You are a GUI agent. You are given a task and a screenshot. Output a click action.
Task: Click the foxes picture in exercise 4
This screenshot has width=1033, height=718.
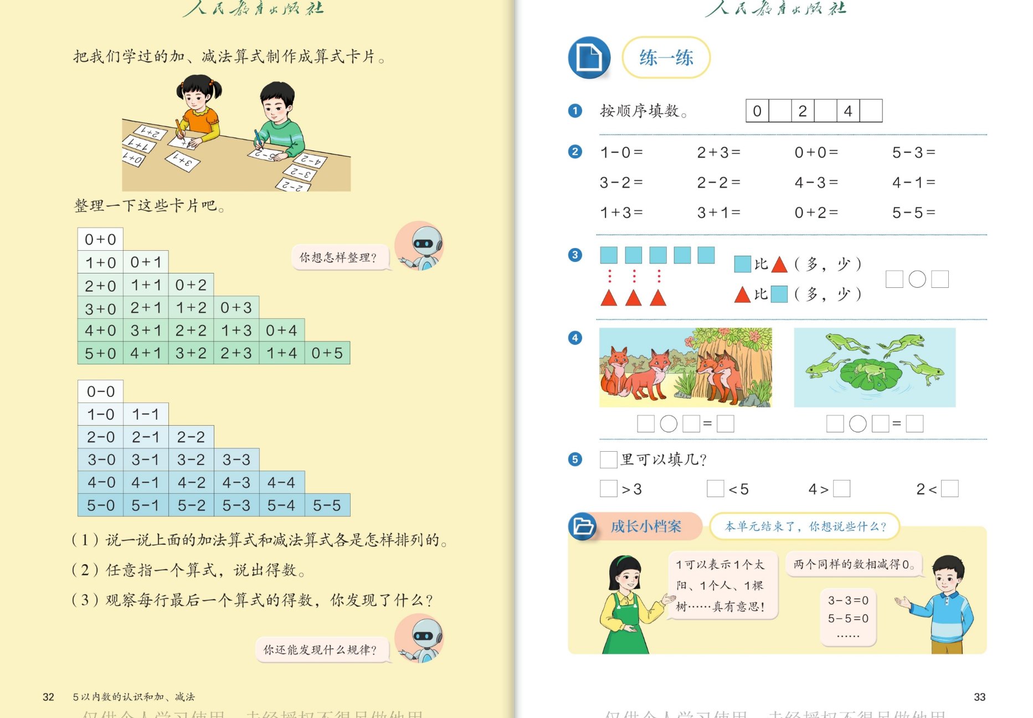pyautogui.click(x=685, y=367)
